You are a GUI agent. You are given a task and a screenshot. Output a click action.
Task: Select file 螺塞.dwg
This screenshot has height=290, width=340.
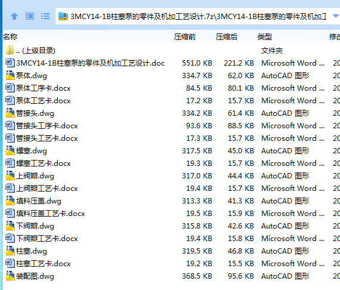(32, 151)
